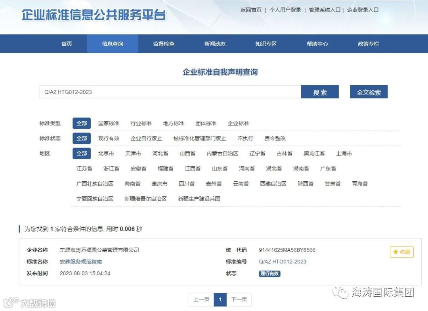Filter region by 上海市

tap(344, 153)
